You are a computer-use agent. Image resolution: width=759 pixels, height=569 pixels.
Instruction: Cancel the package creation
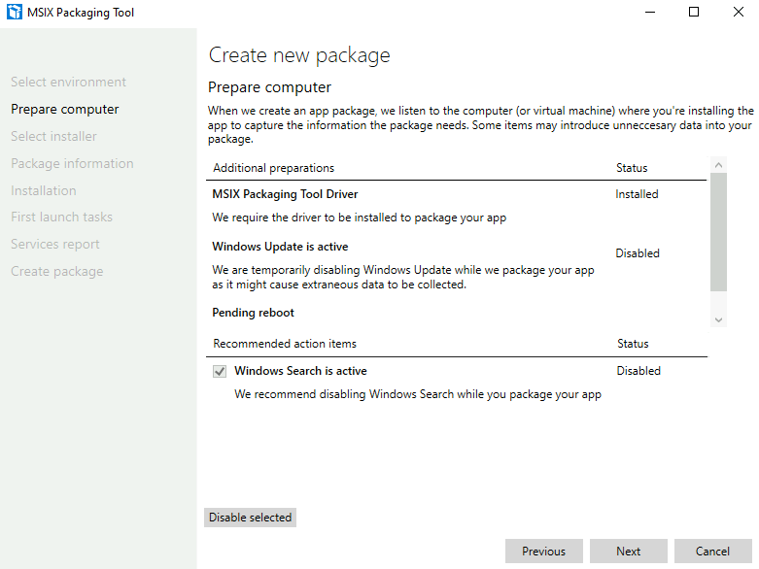point(712,552)
